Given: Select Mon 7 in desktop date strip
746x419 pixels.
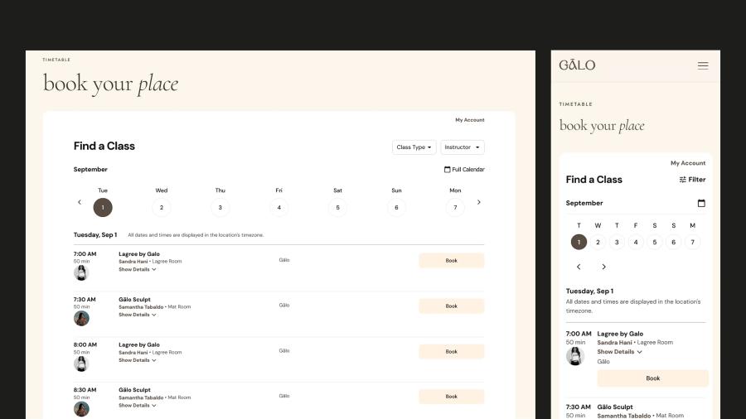Looking at the screenshot, I should tap(455, 208).
